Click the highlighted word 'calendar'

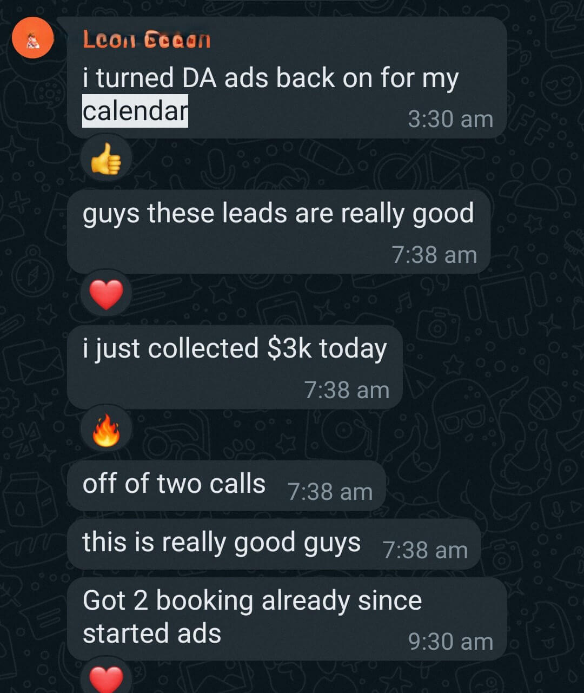(135, 111)
